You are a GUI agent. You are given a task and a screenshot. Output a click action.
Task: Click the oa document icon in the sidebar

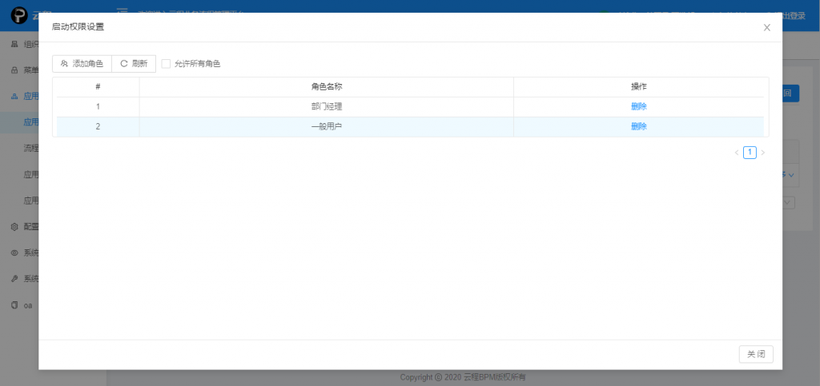(x=14, y=305)
